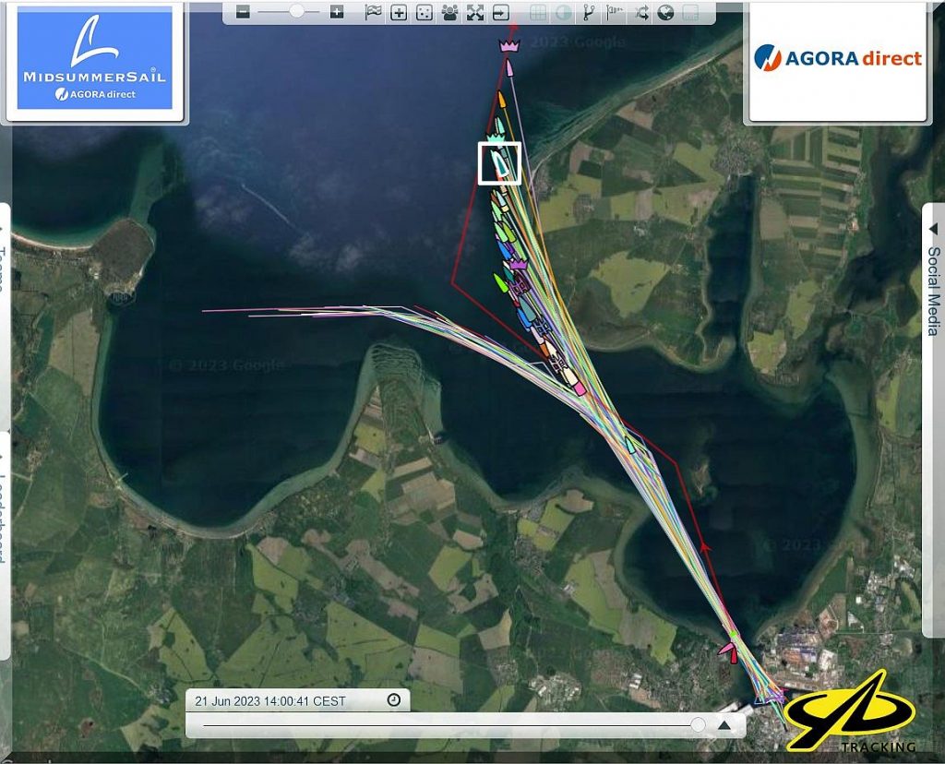Click the clock icon beside the timestamp
This screenshot has width=945, height=764.
click(394, 700)
